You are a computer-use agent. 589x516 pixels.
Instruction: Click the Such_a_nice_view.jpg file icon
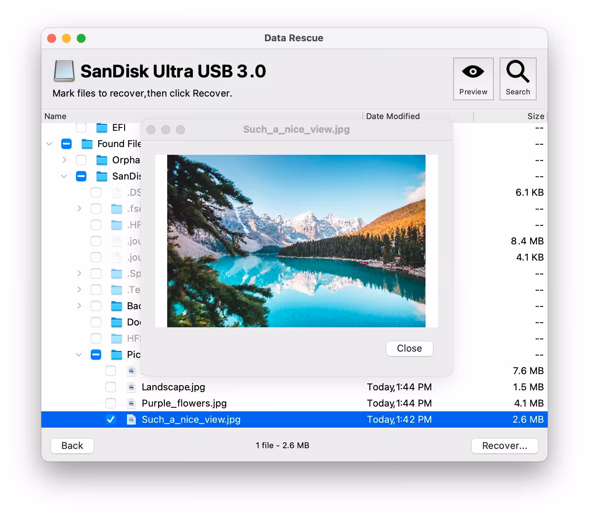pos(131,420)
